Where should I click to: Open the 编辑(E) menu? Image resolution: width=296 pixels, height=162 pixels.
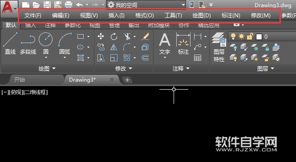(x=61, y=16)
